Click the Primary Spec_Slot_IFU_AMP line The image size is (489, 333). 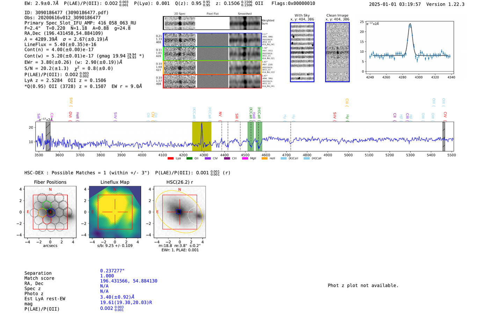tap(80, 23)
